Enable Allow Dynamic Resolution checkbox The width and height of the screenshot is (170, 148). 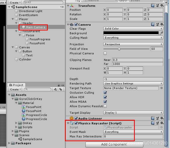point(105,106)
